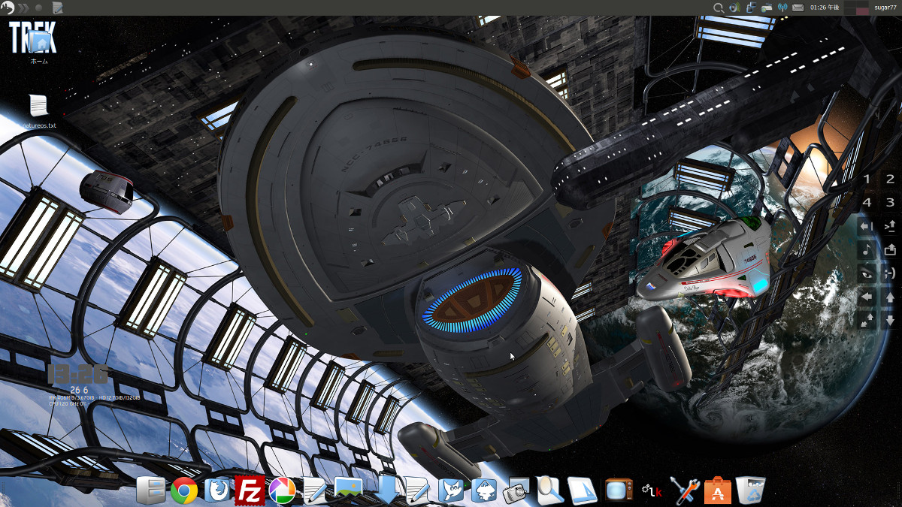Open the volume speaker control in tray

click(734, 8)
